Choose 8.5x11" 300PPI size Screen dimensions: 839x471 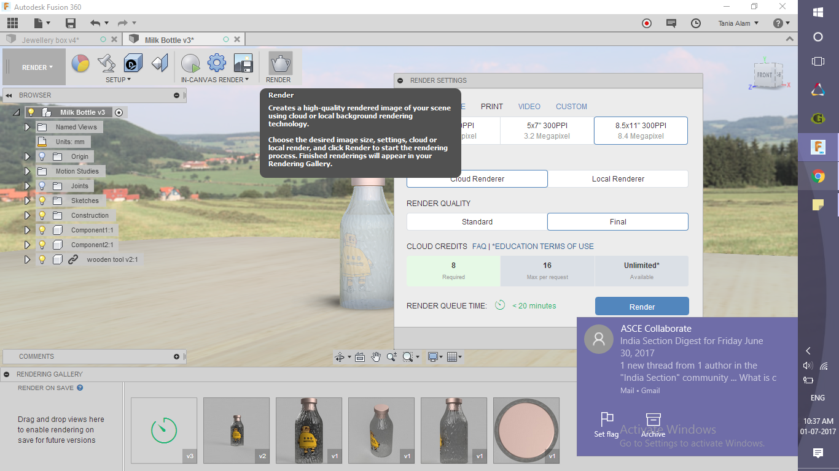[641, 131]
